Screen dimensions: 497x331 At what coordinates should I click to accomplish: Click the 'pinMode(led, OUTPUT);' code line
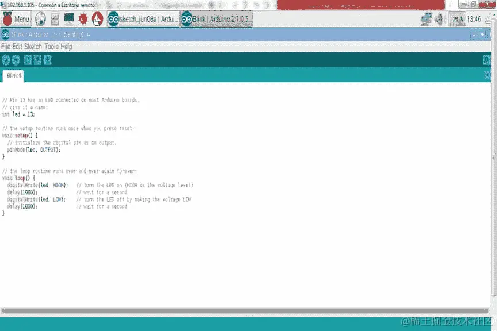click(33, 150)
